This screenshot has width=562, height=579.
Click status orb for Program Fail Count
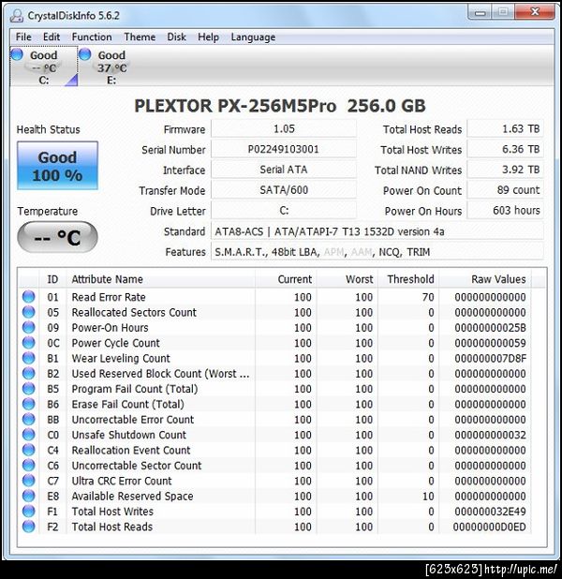pos(28,389)
